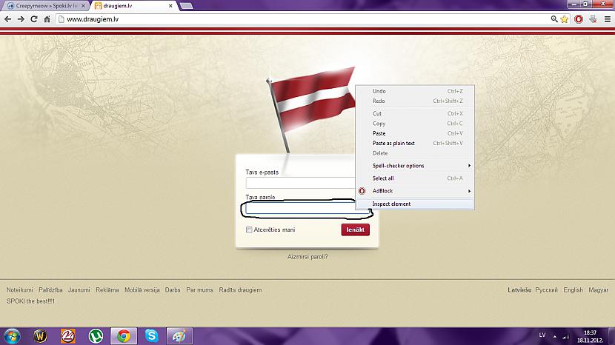
Task: Choose Undo in context menu
Action: tap(415, 91)
